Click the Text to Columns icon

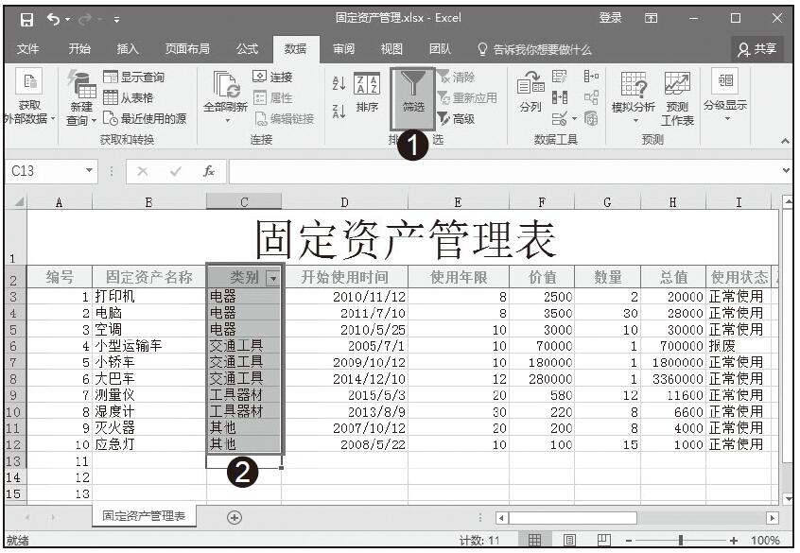point(530,93)
